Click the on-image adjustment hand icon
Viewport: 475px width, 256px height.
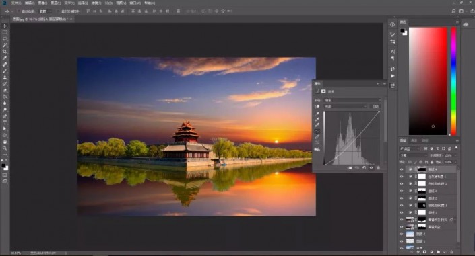[317, 106]
